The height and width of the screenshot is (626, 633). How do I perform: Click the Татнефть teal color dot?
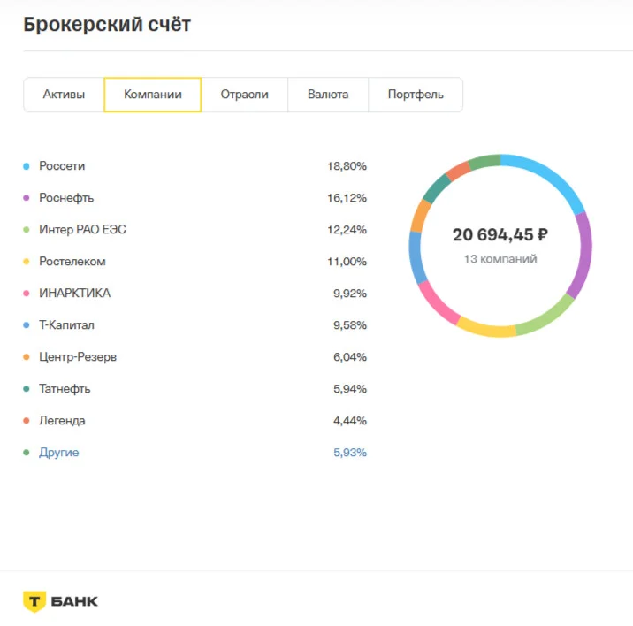(27, 389)
